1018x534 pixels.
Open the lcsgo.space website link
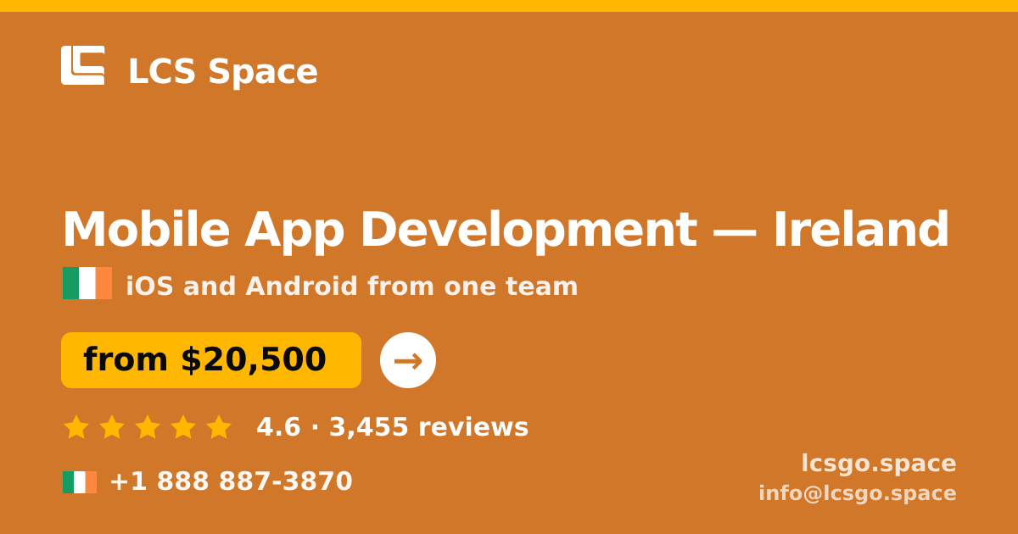point(879,464)
